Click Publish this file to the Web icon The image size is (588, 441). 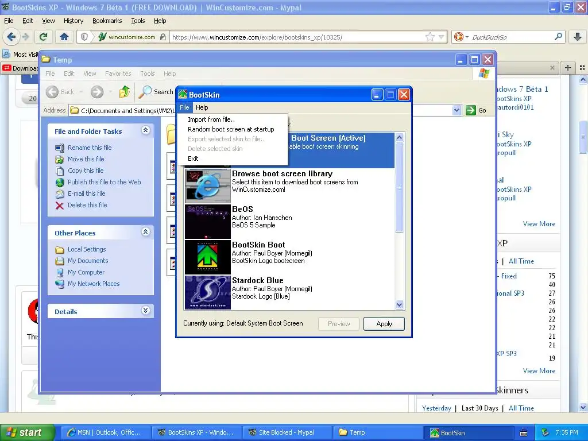click(x=60, y=183)
